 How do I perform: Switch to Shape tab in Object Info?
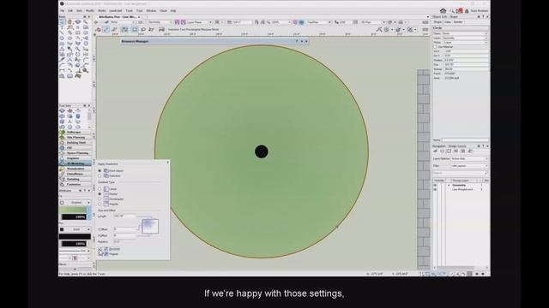click(437, 22)
